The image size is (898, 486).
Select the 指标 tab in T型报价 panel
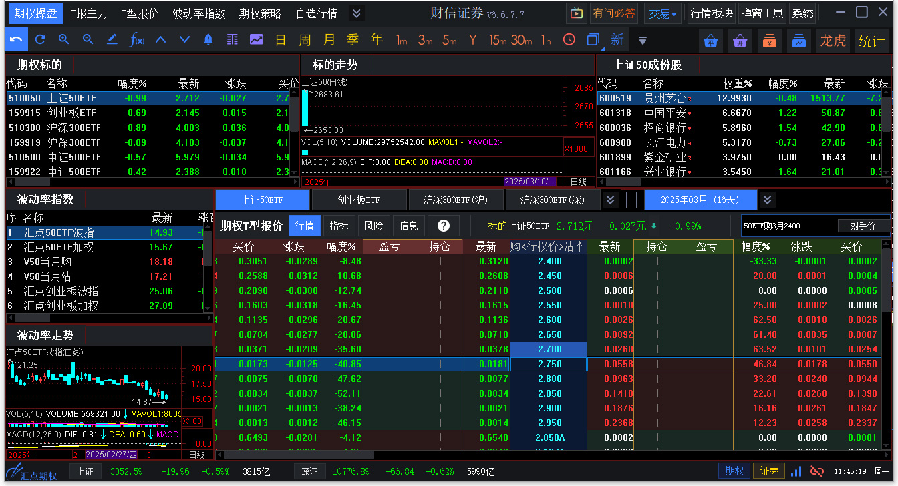[339, 225]
